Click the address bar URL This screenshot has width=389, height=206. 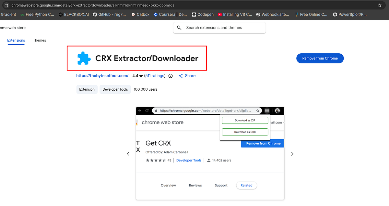pyautogui.click(x=93, y=5)
